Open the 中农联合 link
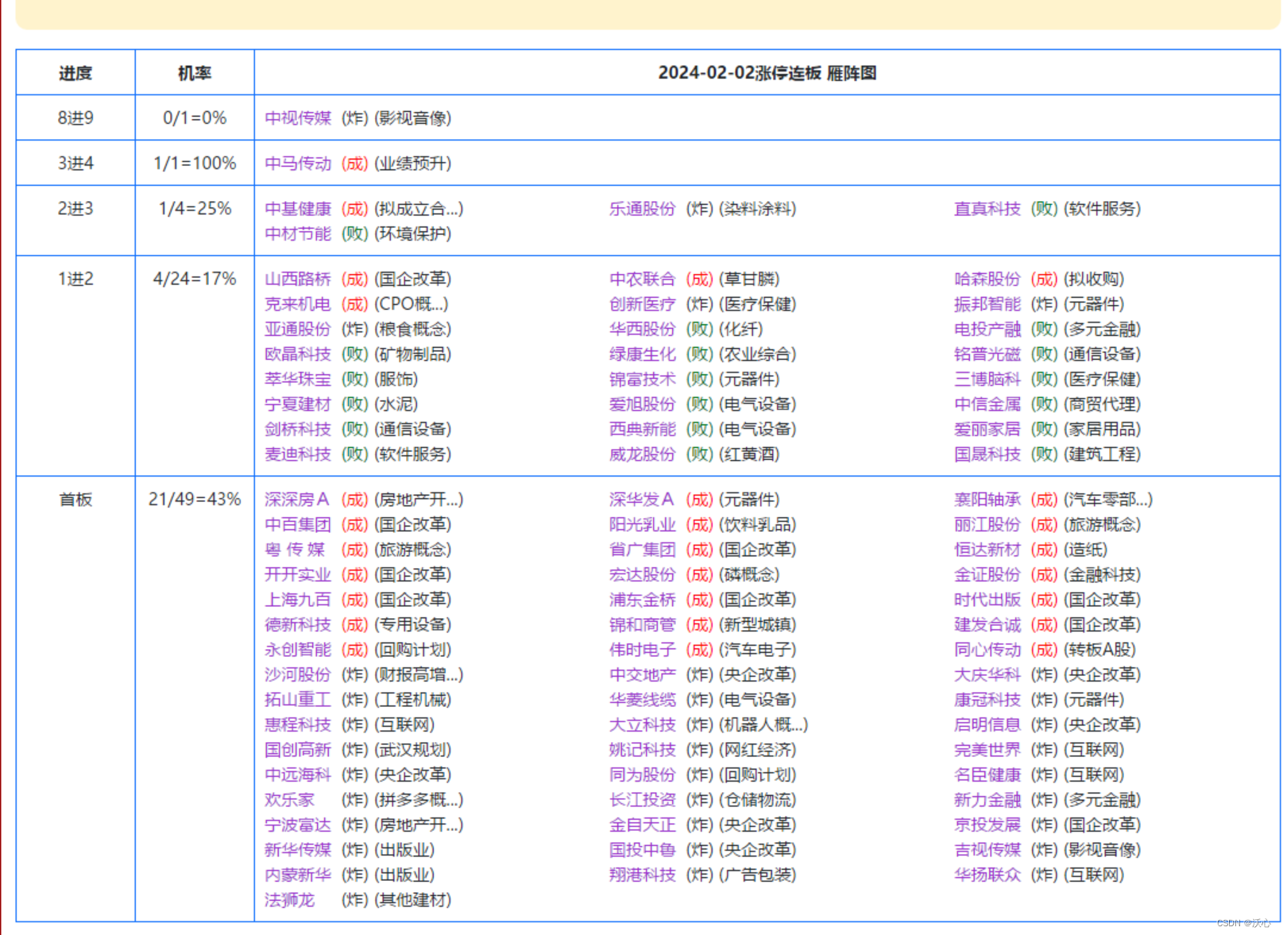The width and height of the screenshot is (1283, 935). pyautogui.click(x=643, y=279)
